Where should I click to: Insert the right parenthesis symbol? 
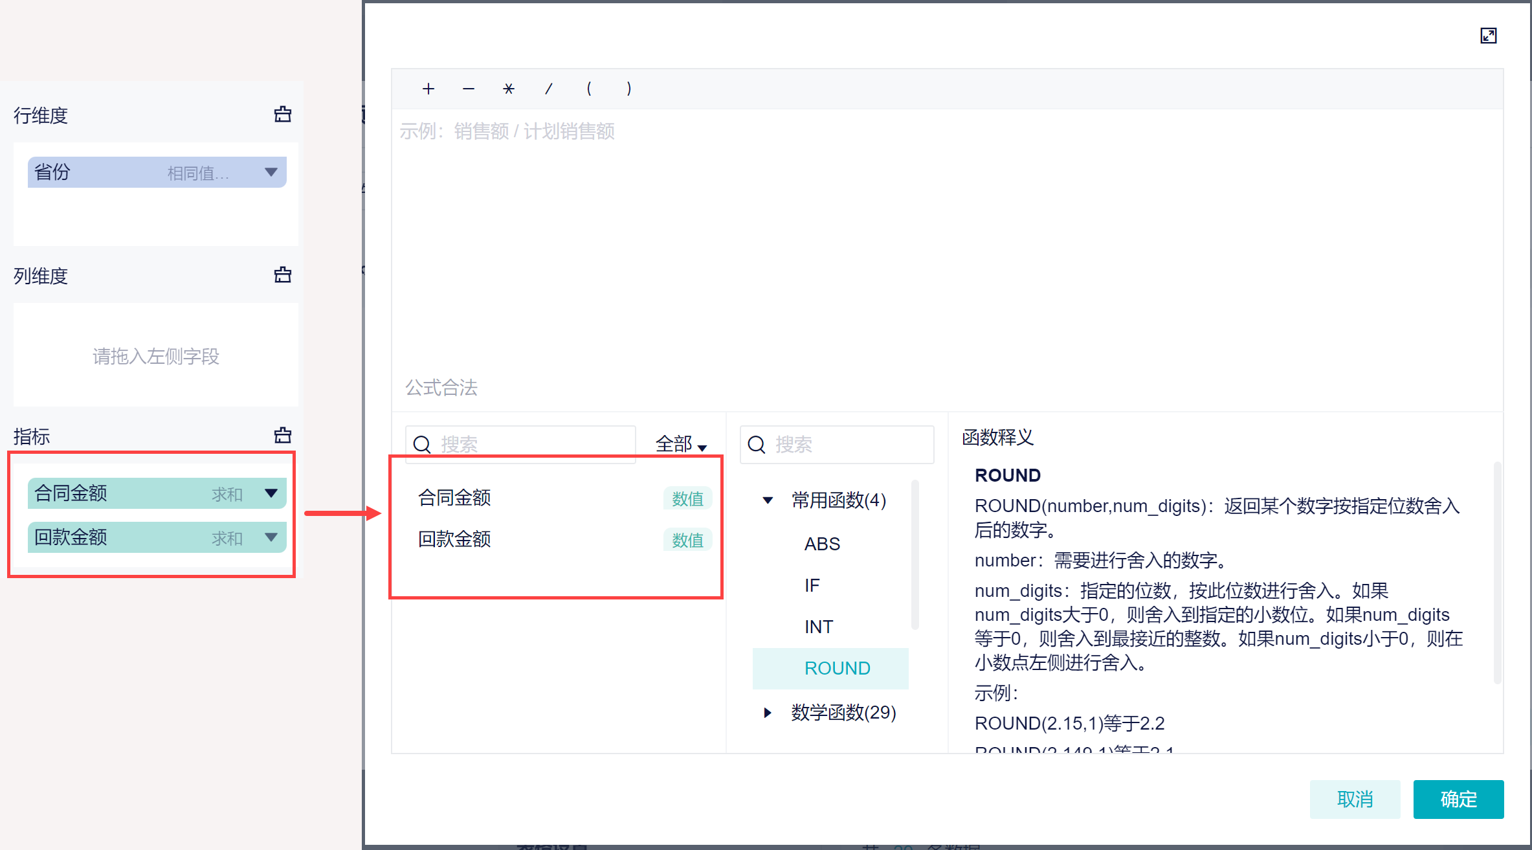[628, 89]
